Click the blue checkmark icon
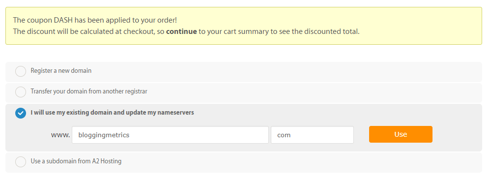490x183 pixels. point(21,113)
